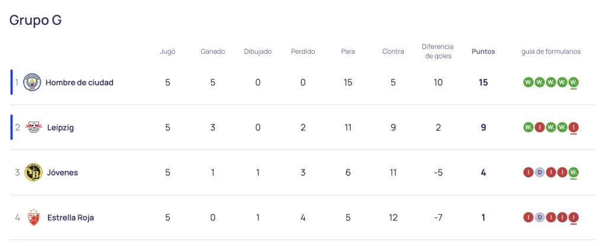606x246 pixels.
Task: Click the draw badge in Jóvenes' form guide
Action: pos(539,172)
